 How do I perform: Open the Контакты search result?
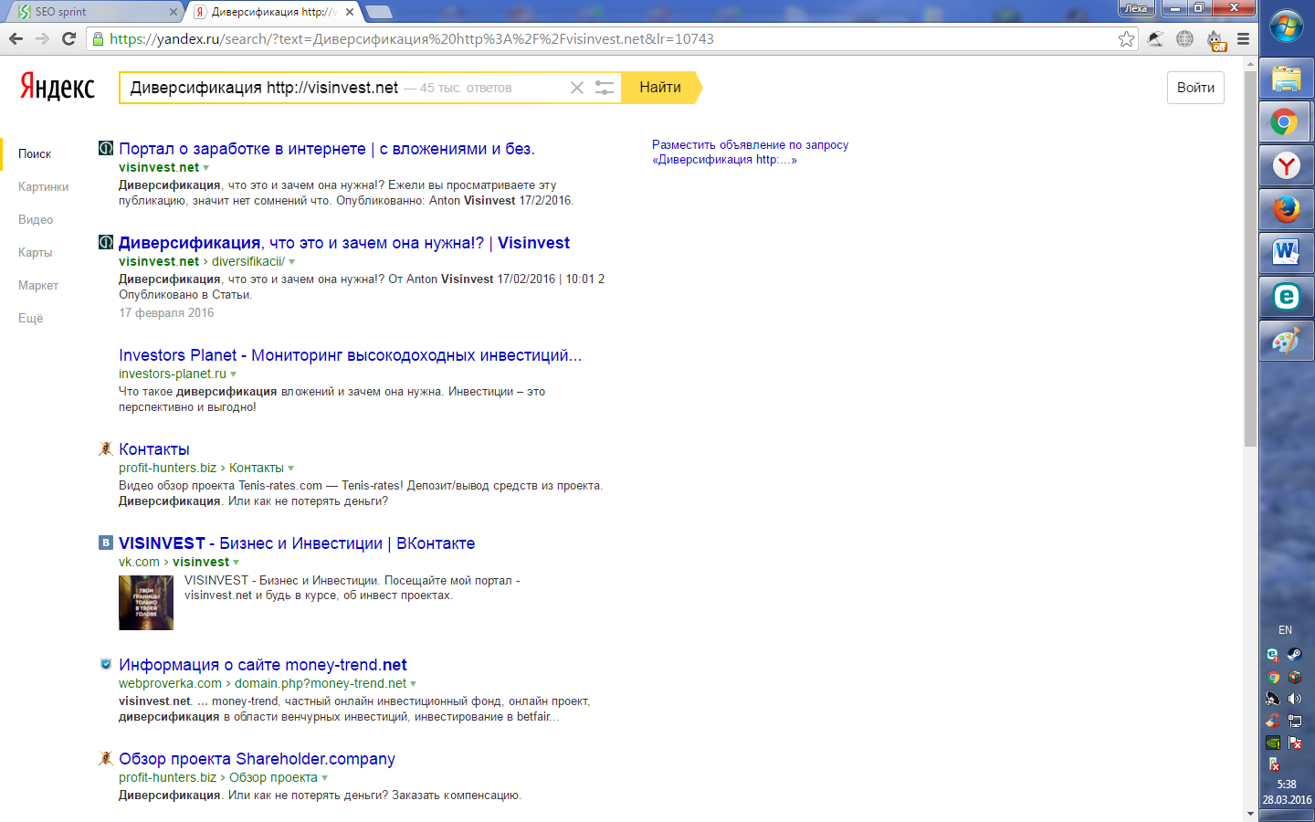[x=154, y=449]
